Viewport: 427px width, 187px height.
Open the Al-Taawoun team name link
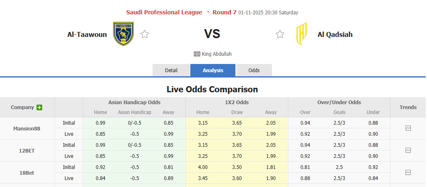click(87, 34)
